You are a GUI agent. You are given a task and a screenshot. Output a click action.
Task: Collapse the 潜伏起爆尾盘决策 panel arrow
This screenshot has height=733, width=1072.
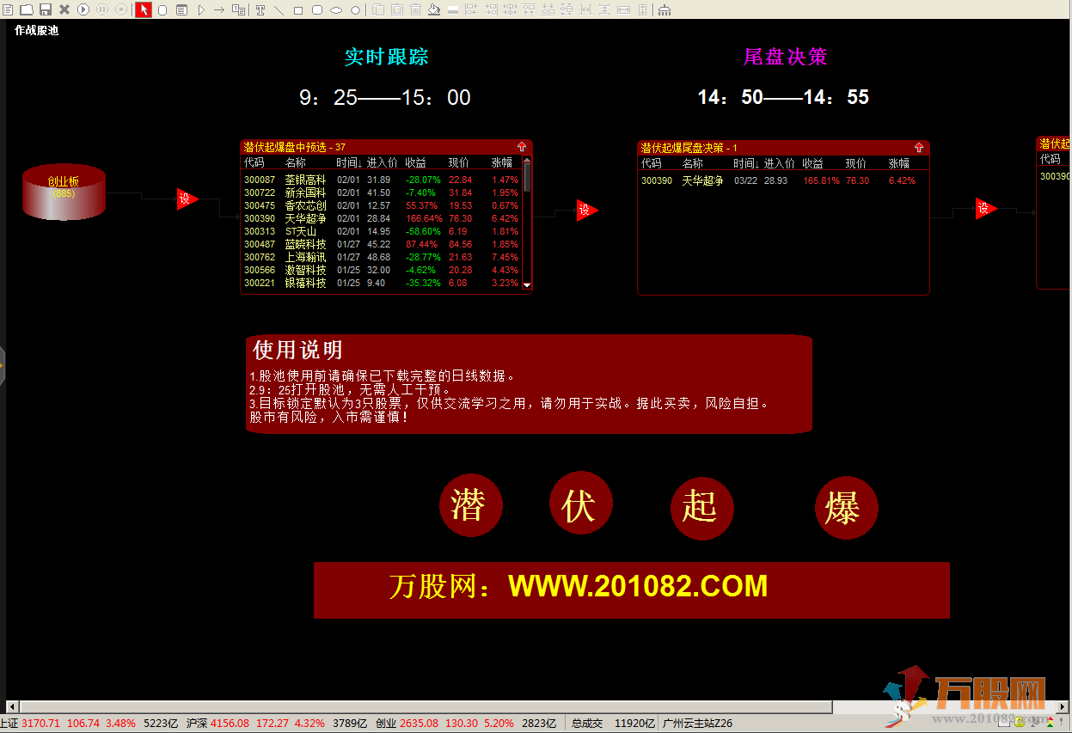[x=919, y=148]
